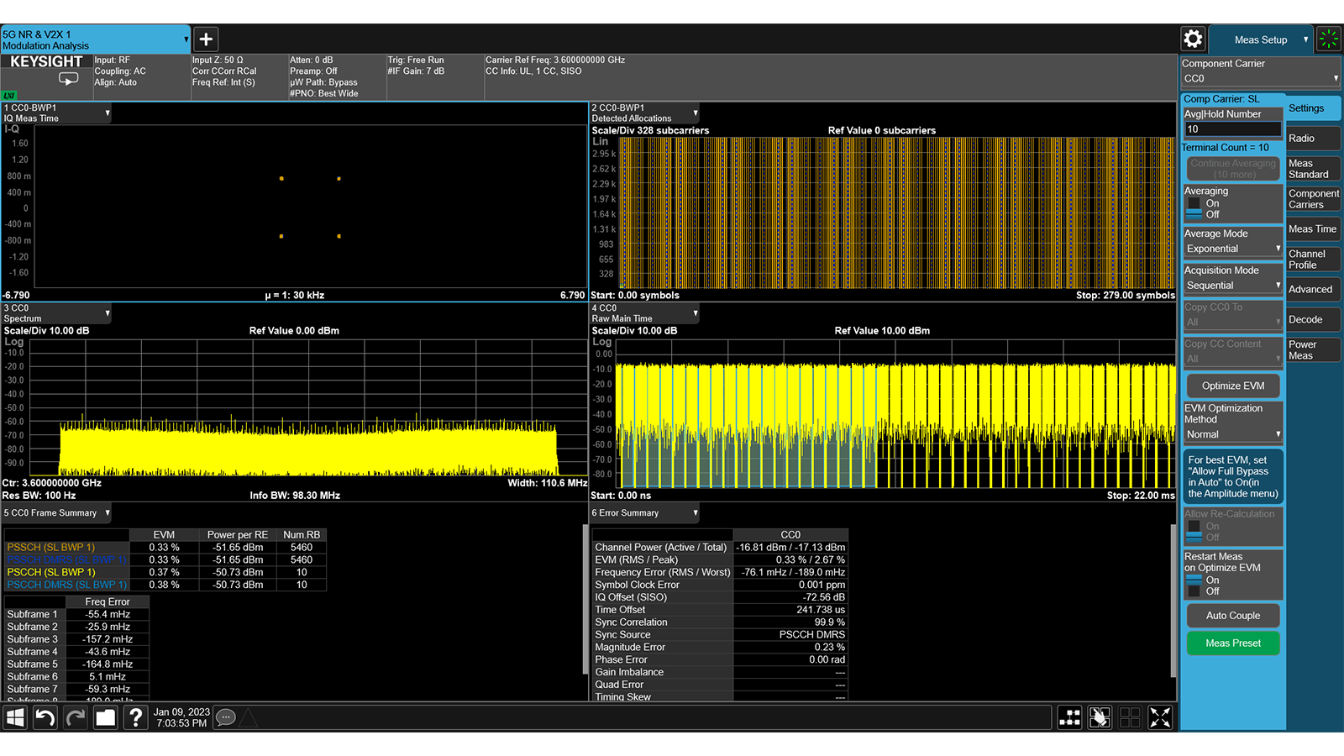Click the Meas Preset button
The height and width of the screenshot is (756, 1344).
pos(1232,643)
